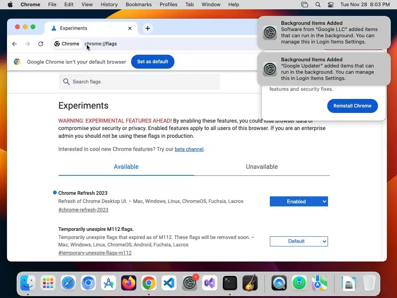The height and width of the screenshot is (298, 397).
Task: Click the Chrome Refresh 2023 flag title
Action: (83, 193)
